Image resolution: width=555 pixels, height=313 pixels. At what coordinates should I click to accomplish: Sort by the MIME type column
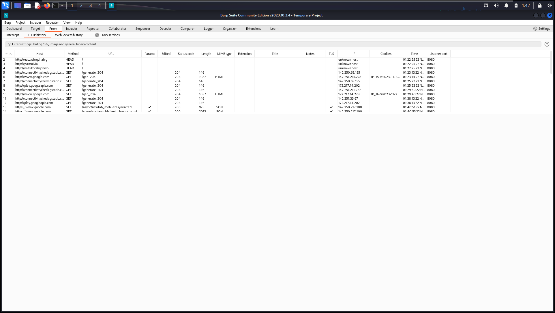click(224, 54)
